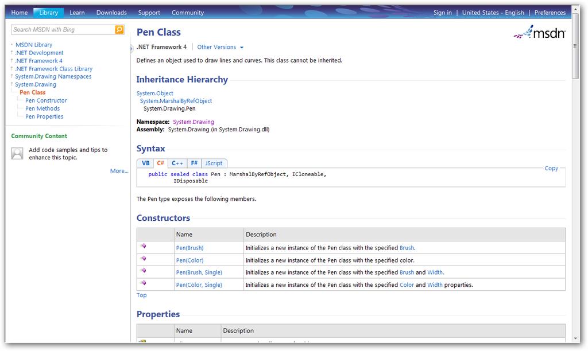
Task: Open the Pen(Brush, Single) constructor link
Action: point(199,272)
